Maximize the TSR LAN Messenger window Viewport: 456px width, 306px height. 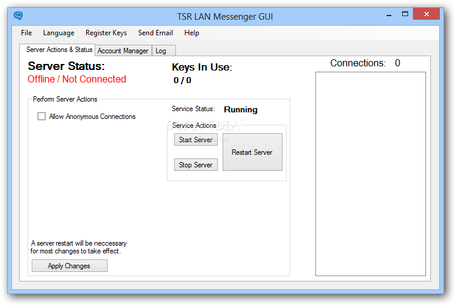tap(405, 14)
